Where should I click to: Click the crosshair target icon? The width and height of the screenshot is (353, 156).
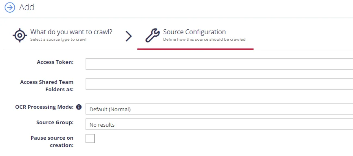[x=20, y=35]
